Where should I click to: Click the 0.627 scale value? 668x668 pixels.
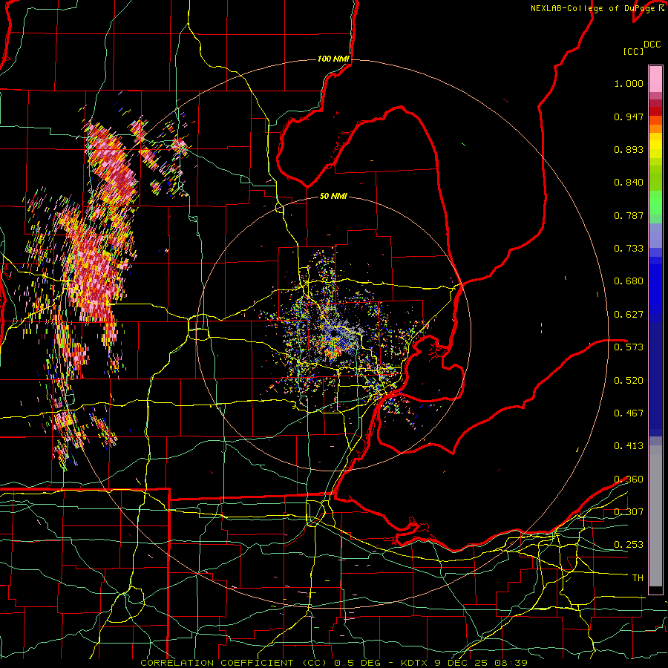pos(629,315)
